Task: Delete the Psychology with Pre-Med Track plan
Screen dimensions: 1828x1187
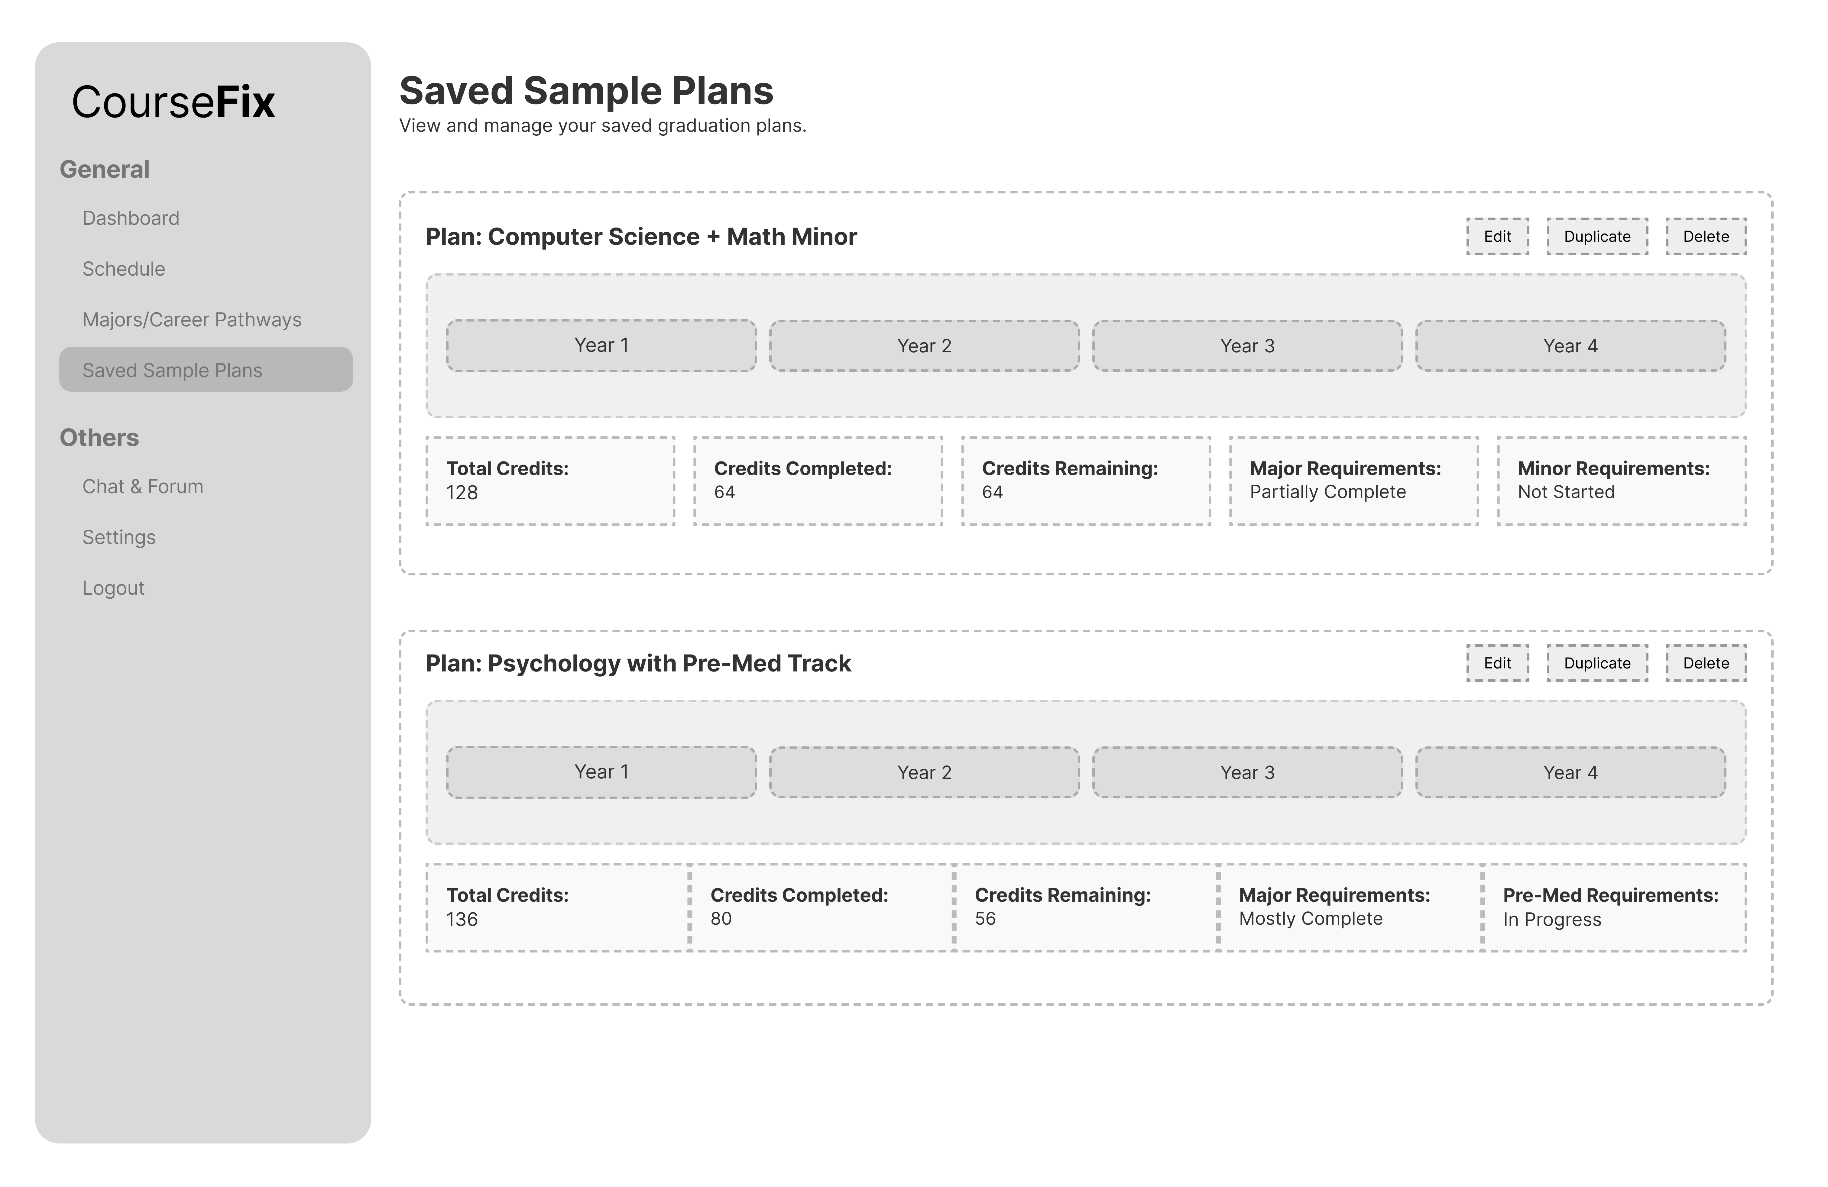Action: [x=1706, y=663]
